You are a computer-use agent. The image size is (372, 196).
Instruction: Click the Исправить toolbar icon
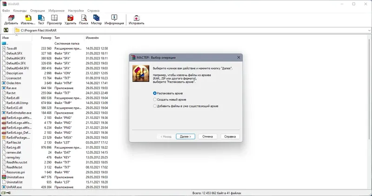(x=136, y=18)
